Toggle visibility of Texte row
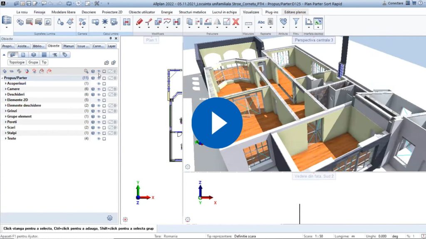 [99, 138]
